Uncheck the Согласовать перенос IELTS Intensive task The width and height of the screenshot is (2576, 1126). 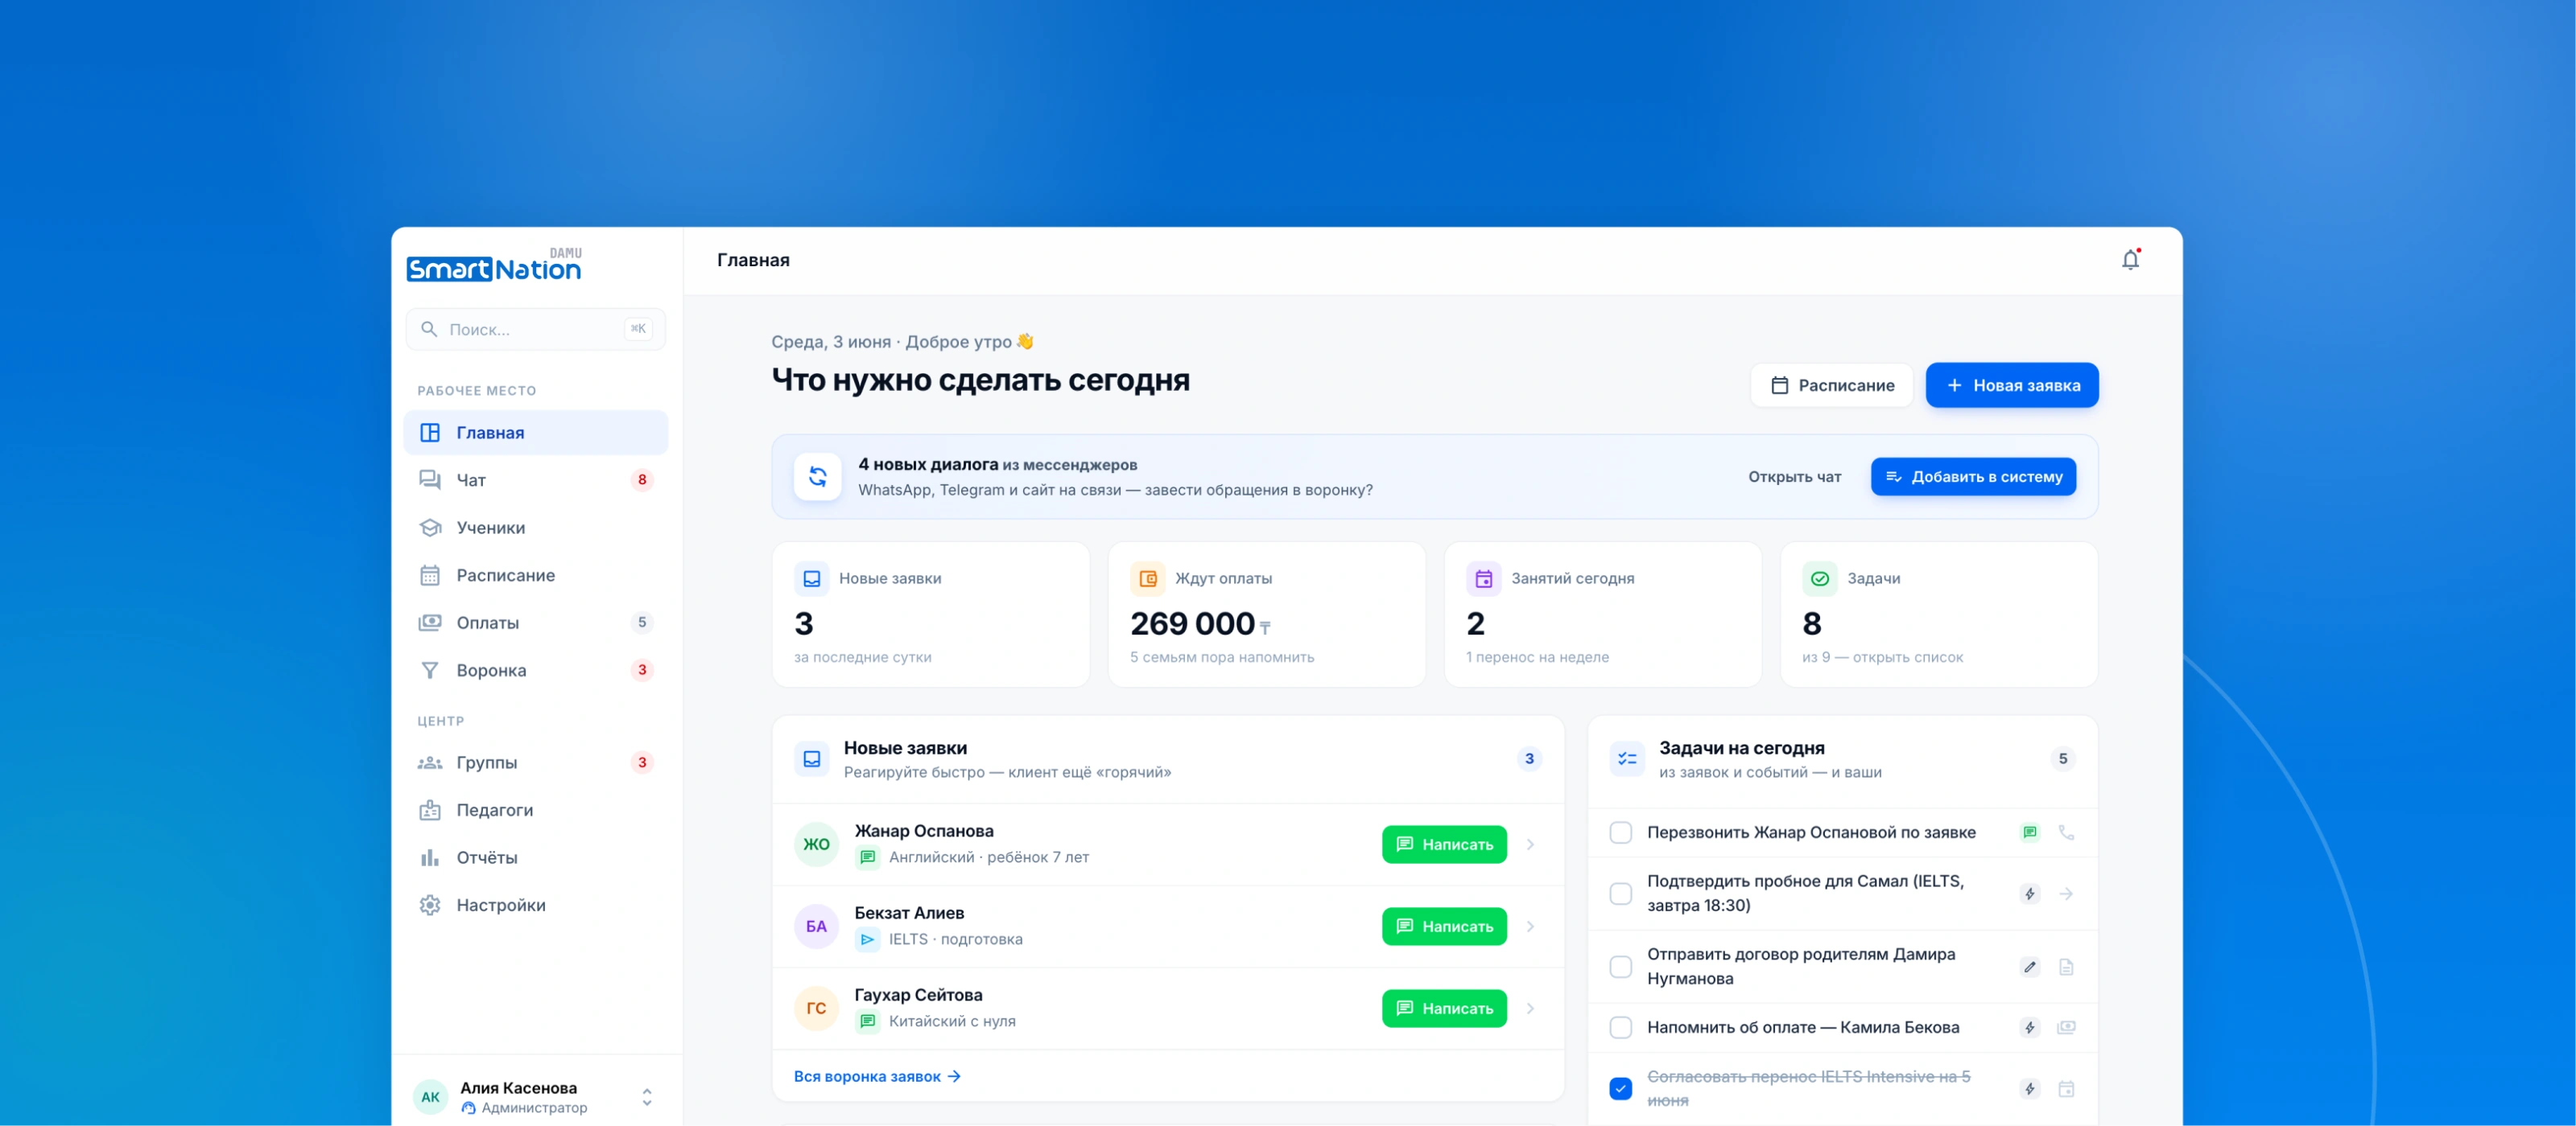click(1620, 1088)
